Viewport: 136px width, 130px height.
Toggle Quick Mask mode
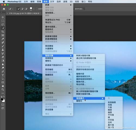tap(3, 105)
